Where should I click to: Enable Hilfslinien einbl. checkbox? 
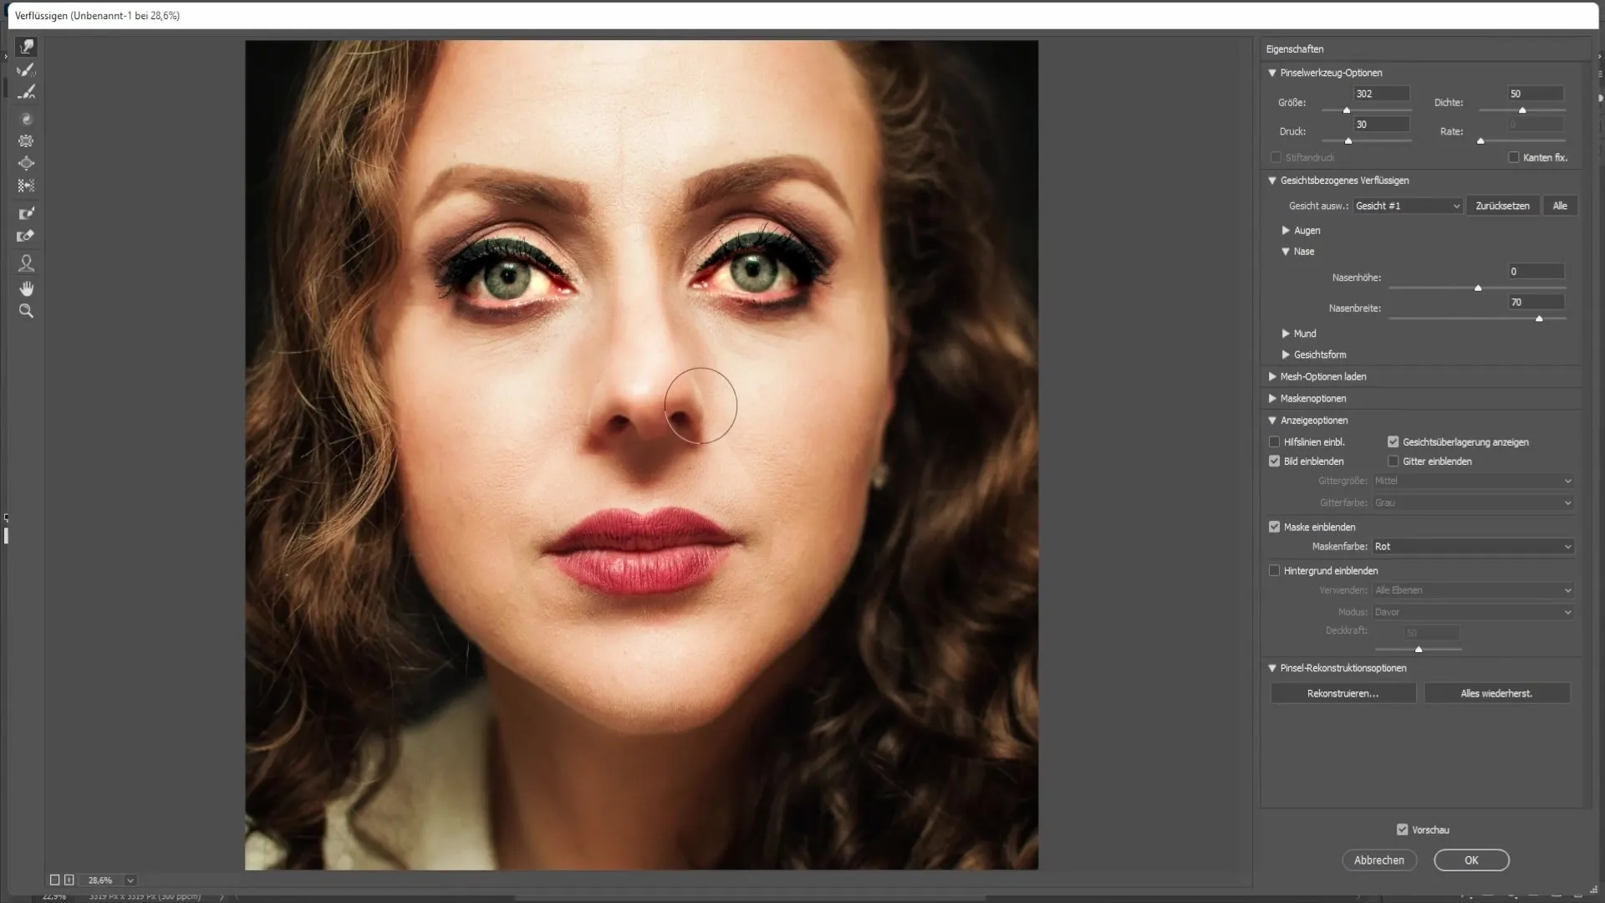(x=1275, y=442)
